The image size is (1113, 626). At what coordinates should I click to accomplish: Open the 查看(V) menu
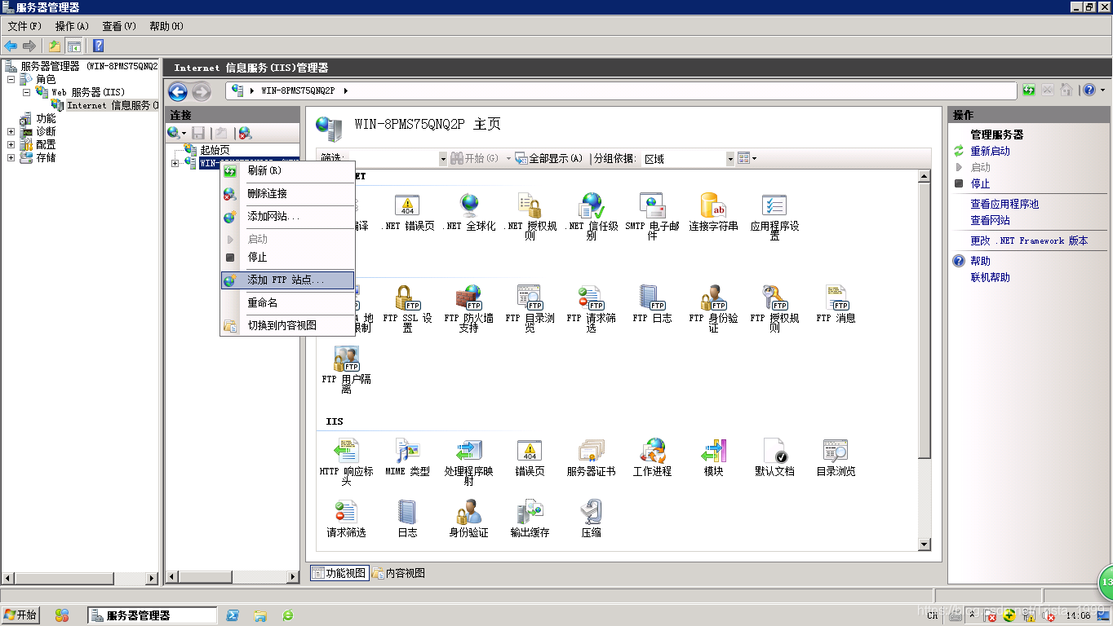pos(119,26)
